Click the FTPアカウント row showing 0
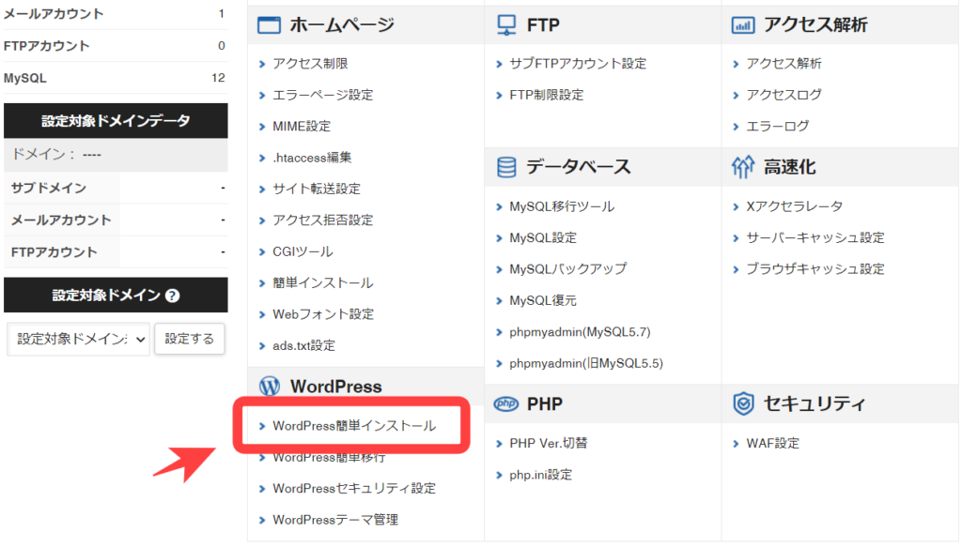This screenshot has height=547, width=962. (x=116, y=46)
